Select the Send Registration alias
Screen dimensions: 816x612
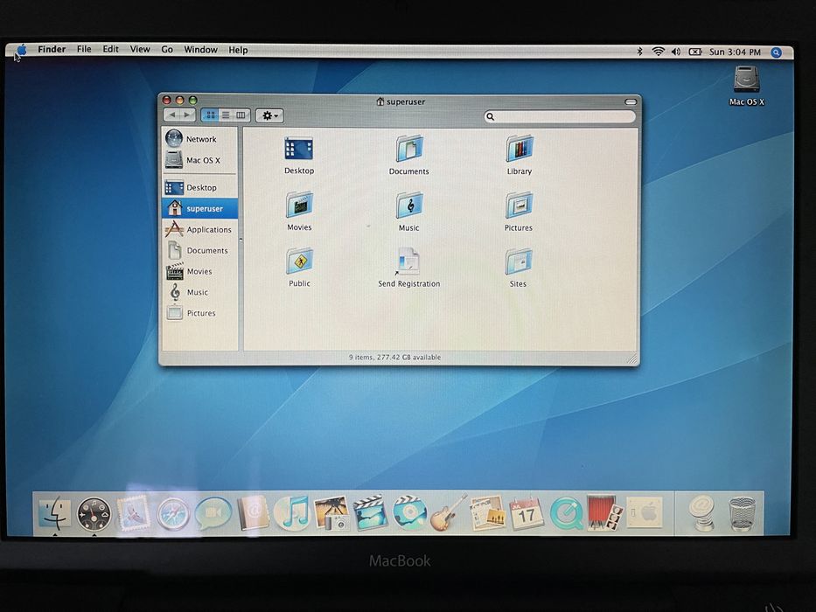(408, 261)
